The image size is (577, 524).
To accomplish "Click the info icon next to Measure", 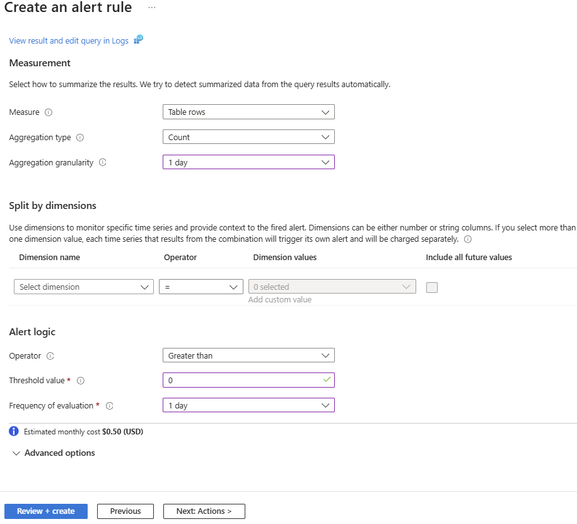I will click(49, 112).
